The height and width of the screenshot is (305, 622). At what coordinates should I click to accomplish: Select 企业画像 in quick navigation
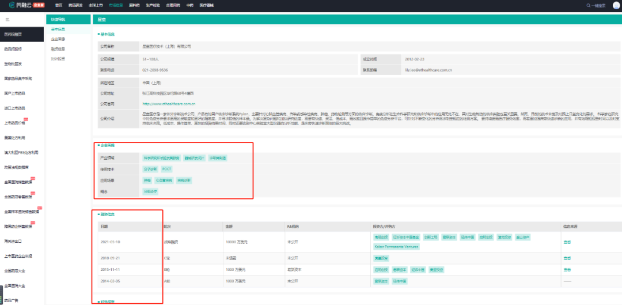click(x=58, y=39)
